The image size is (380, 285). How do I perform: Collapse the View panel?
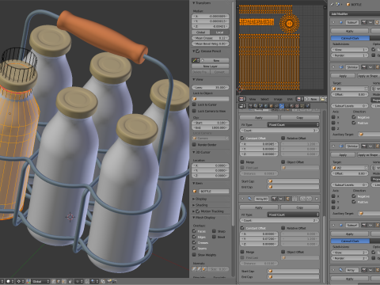pyautogui.click(x=194, y=79)
